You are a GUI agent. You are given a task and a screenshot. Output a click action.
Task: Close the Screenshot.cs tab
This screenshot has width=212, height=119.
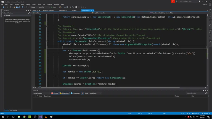[93, 10]
